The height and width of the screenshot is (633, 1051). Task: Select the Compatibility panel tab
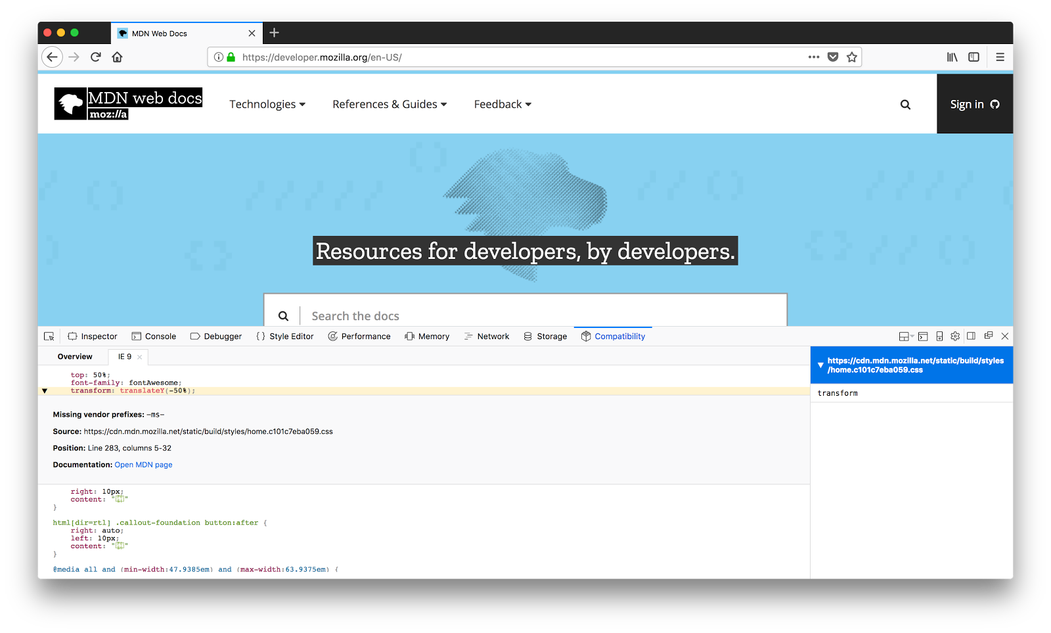[x=613, y=337]
